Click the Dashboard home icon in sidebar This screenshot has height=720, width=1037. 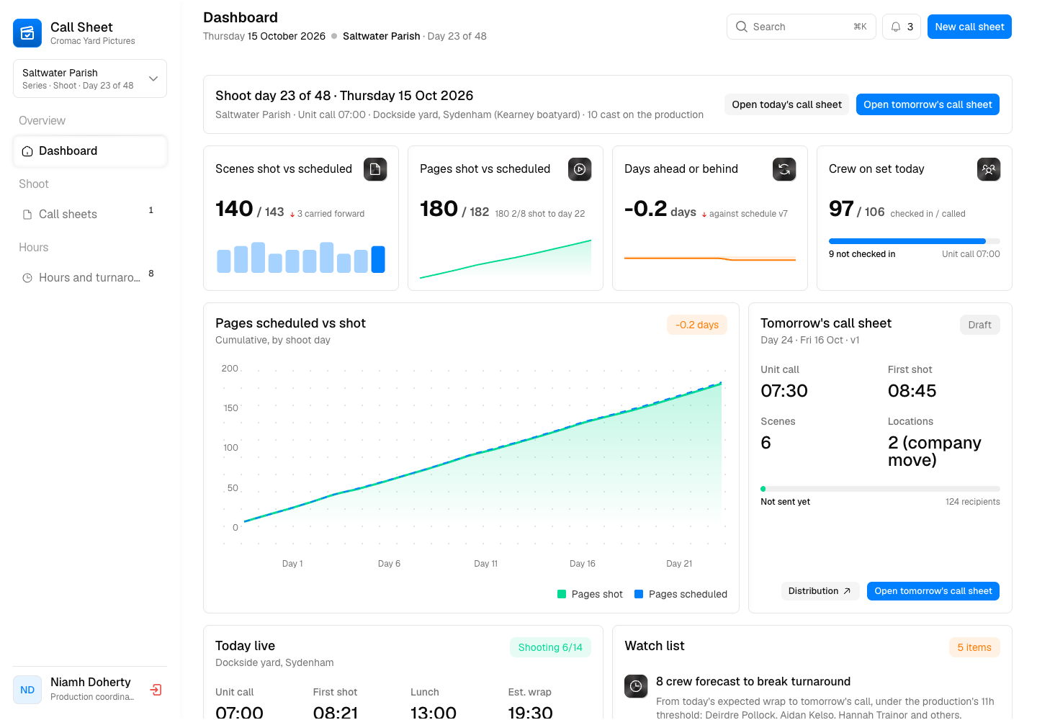(x=27, y=151)
